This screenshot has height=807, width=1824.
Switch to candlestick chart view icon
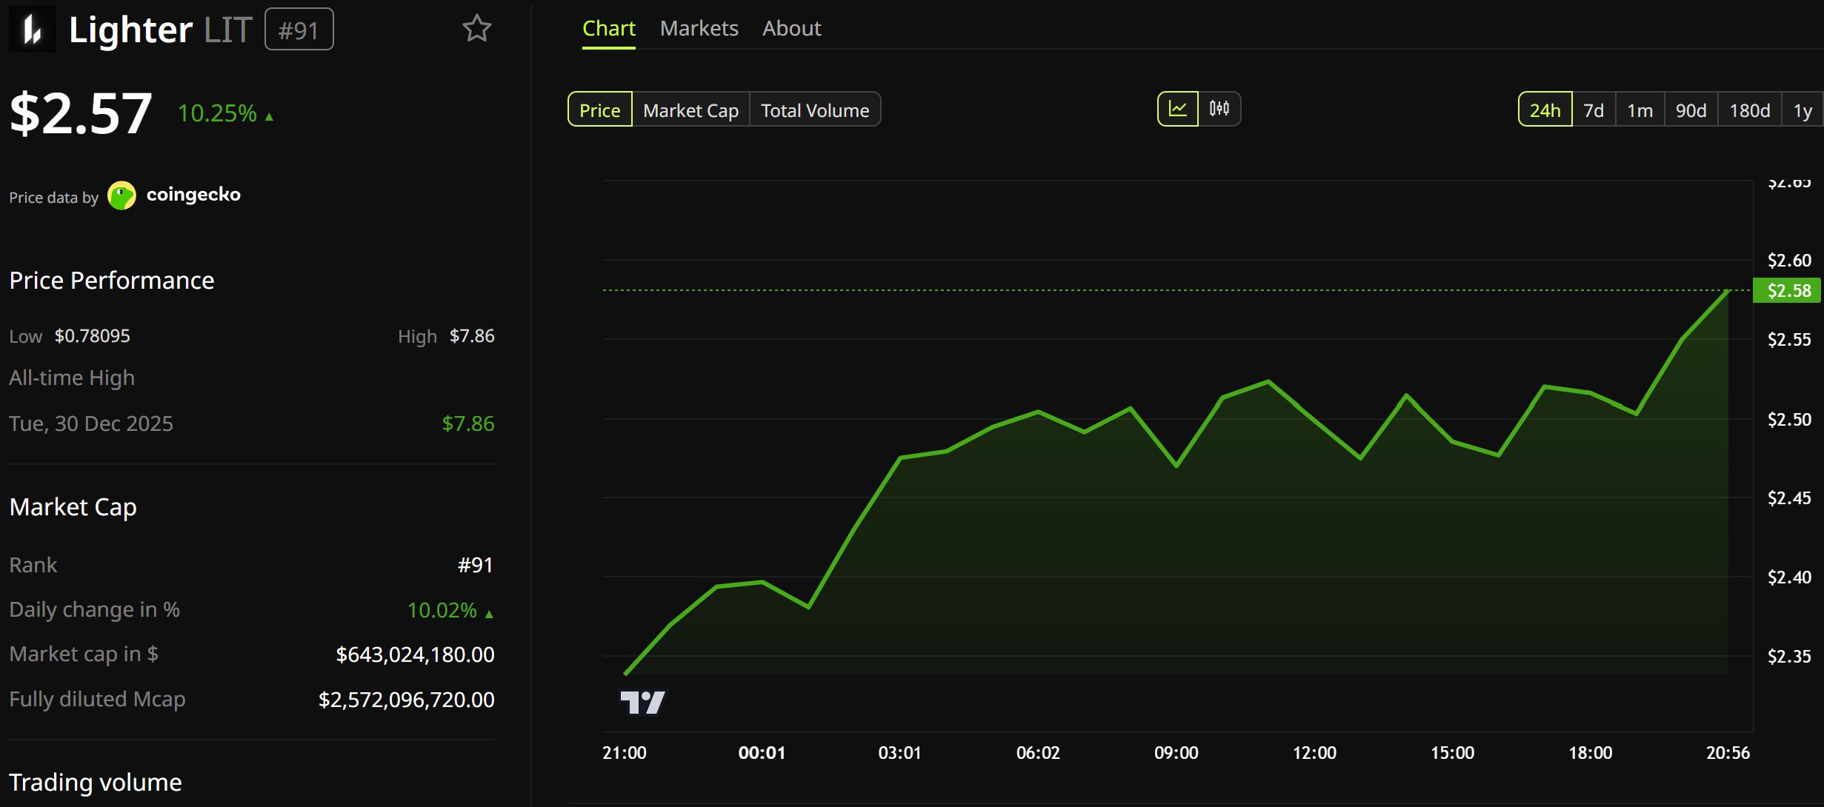pos(1219,110)
